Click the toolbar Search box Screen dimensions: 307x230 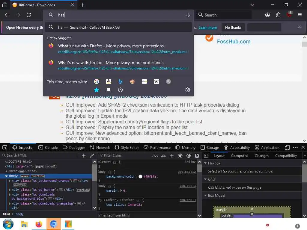(x=223, y=15)
